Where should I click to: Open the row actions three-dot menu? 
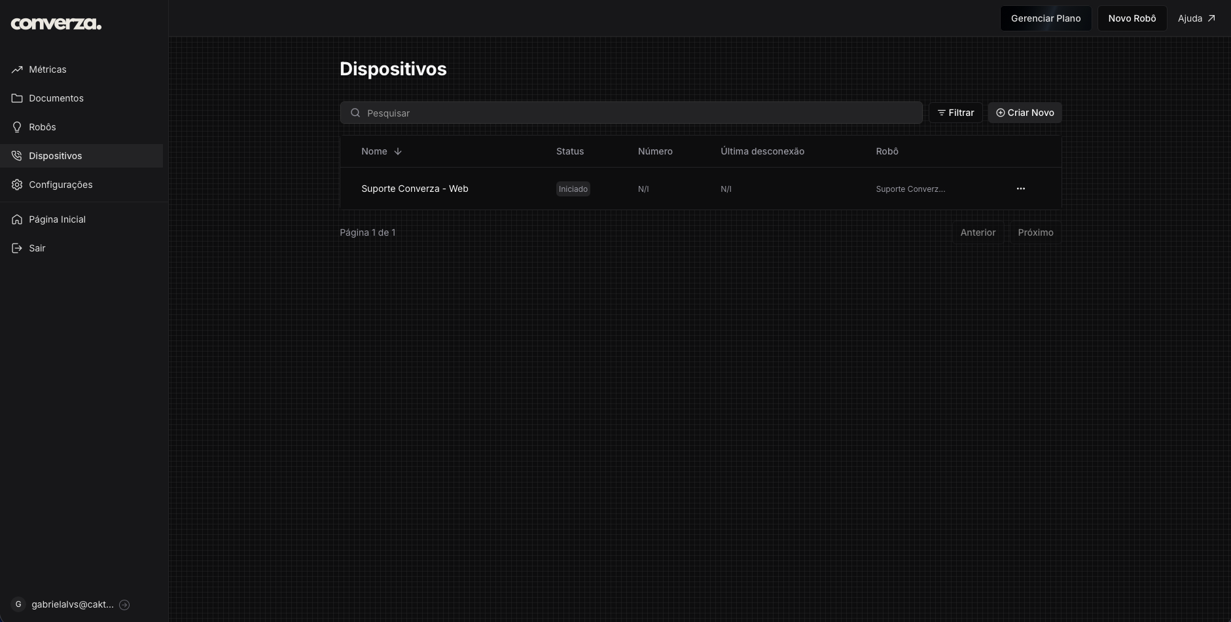[x=1021, y=189]
